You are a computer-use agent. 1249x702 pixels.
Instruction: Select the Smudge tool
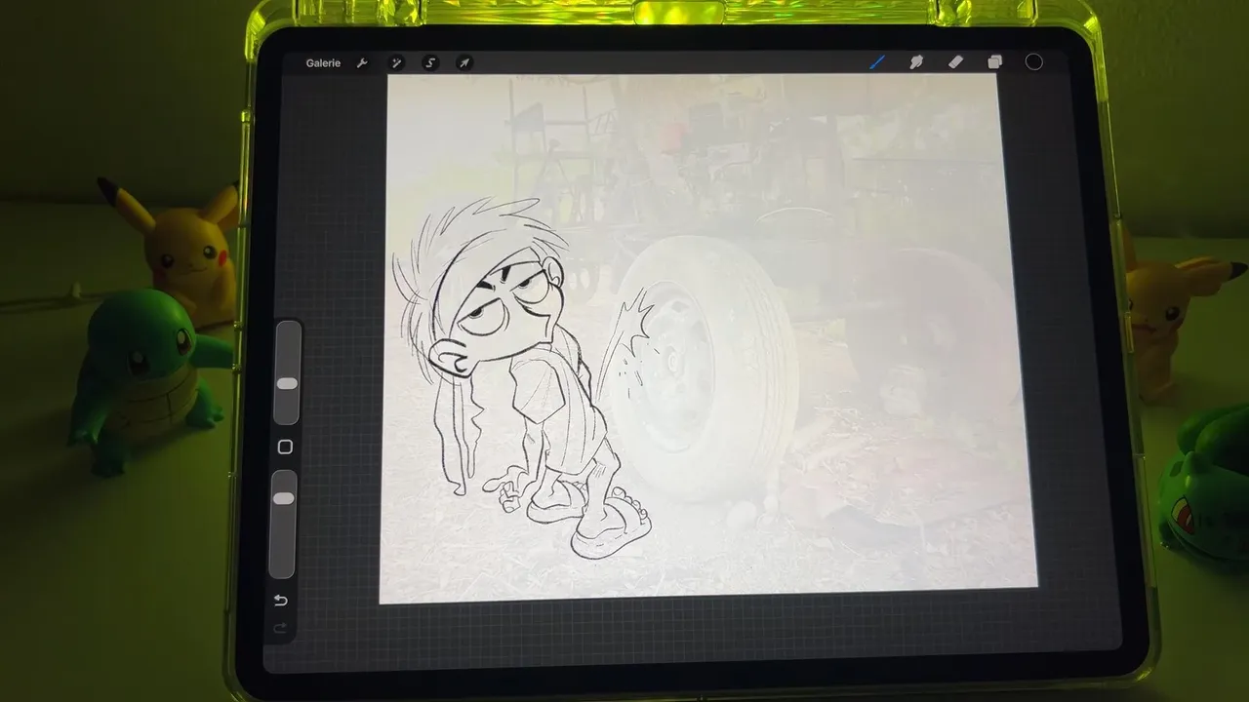pyautogui.click(x=916, y=62)
